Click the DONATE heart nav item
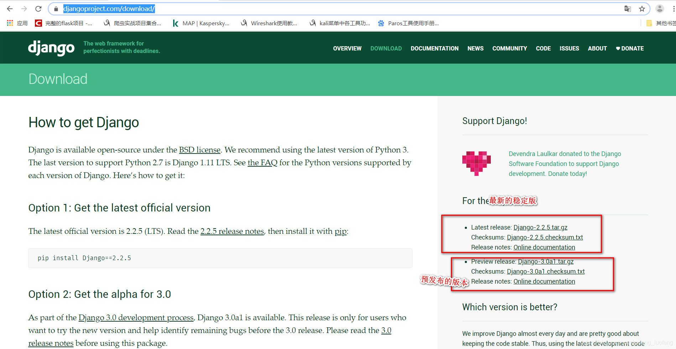Image resolution: width=676 pixels, height=349 pixels. tap(630, 48)
